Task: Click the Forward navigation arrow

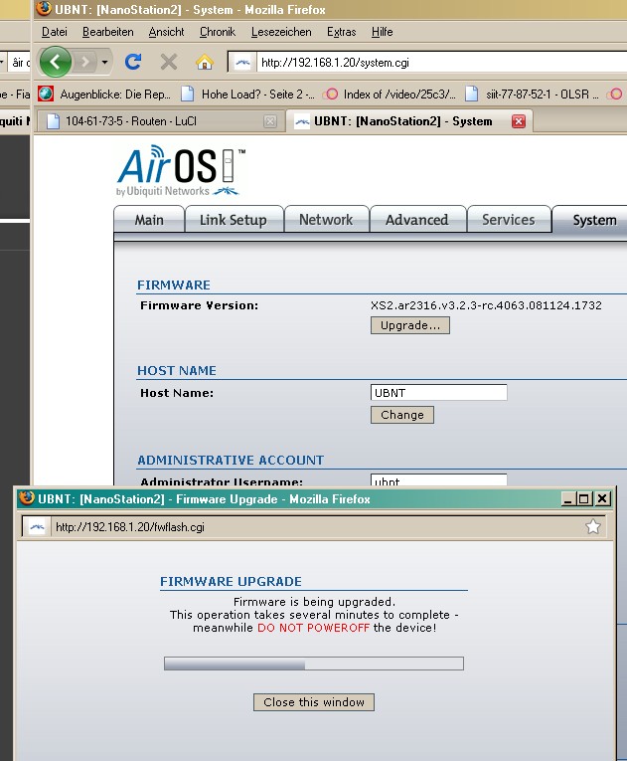Action: (x=86, y=63)
